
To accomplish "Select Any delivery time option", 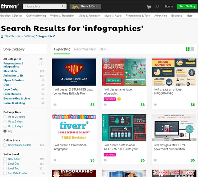I will pos(5,131).
